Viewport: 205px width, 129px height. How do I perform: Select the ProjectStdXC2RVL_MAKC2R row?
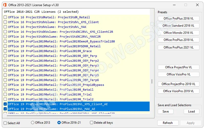tap(76, 36)
